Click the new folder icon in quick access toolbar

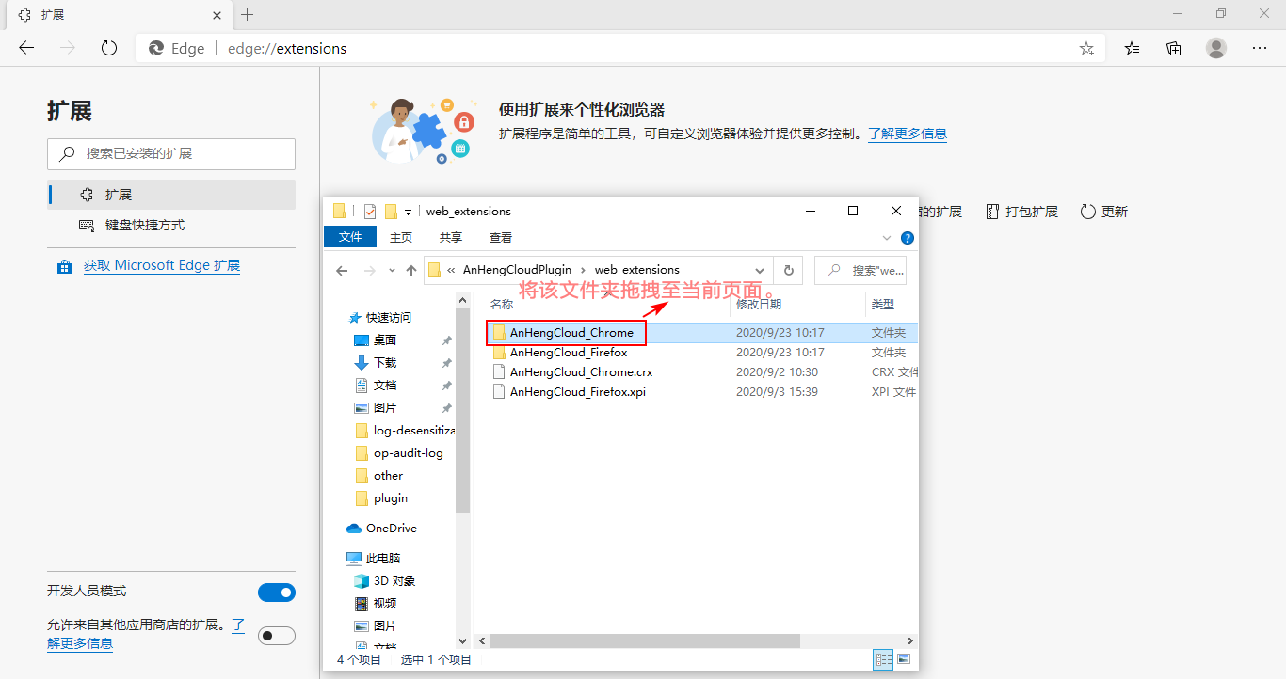pos(391,212)
